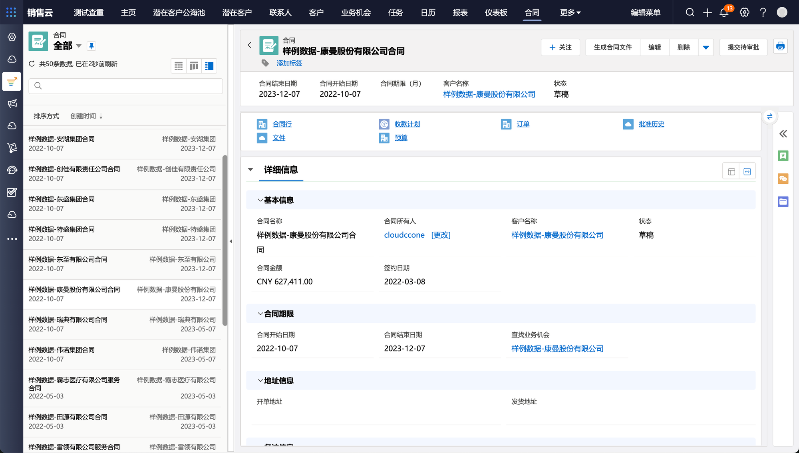This screenshot has width=799, height=453.
Task: Click the list search input field
Action: pos(126,86)
